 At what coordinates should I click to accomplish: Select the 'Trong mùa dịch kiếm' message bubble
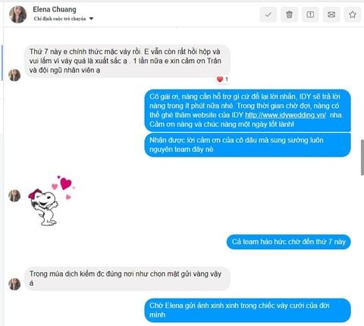(x=127, y=278)
